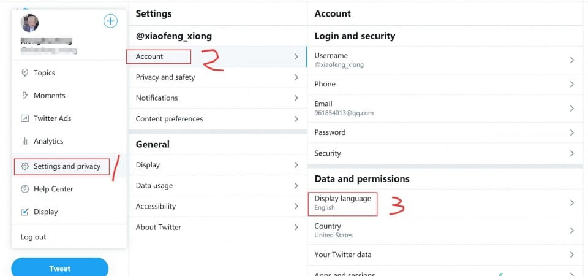
Task: Click the Analytics bar chart icon
Action: click(x=24, y=141)
